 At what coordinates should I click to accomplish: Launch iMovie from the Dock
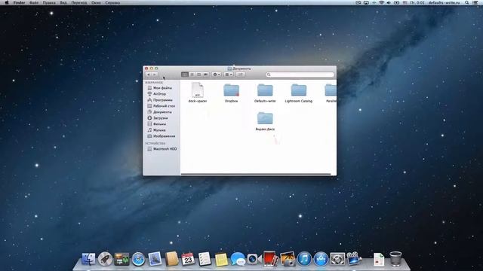354,259
